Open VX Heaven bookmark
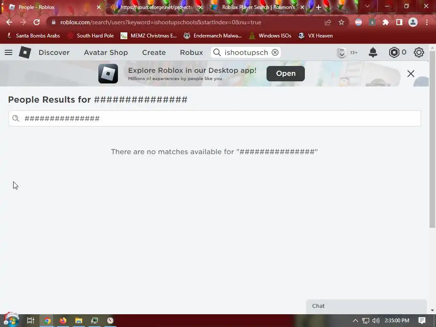This screenshot has height=327, width=436. point(316,36)
